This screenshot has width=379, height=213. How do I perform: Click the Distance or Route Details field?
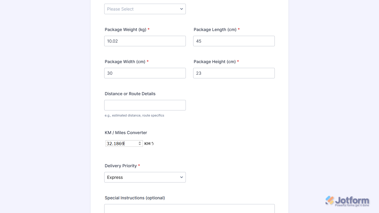coord(145,105)
